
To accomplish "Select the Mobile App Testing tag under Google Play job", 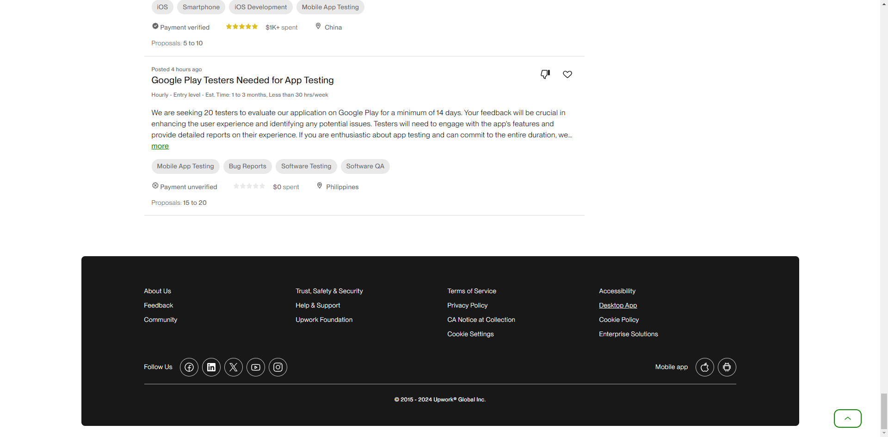I will point(185,166).
